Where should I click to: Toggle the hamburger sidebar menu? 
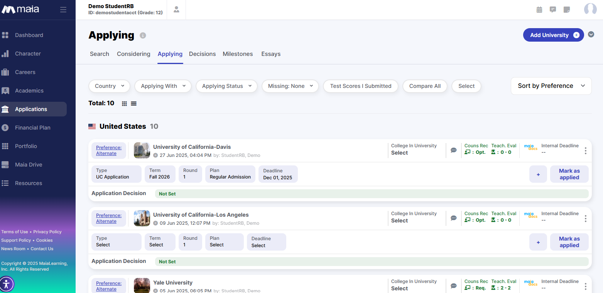pyautogui.click(x=63, y=10)
